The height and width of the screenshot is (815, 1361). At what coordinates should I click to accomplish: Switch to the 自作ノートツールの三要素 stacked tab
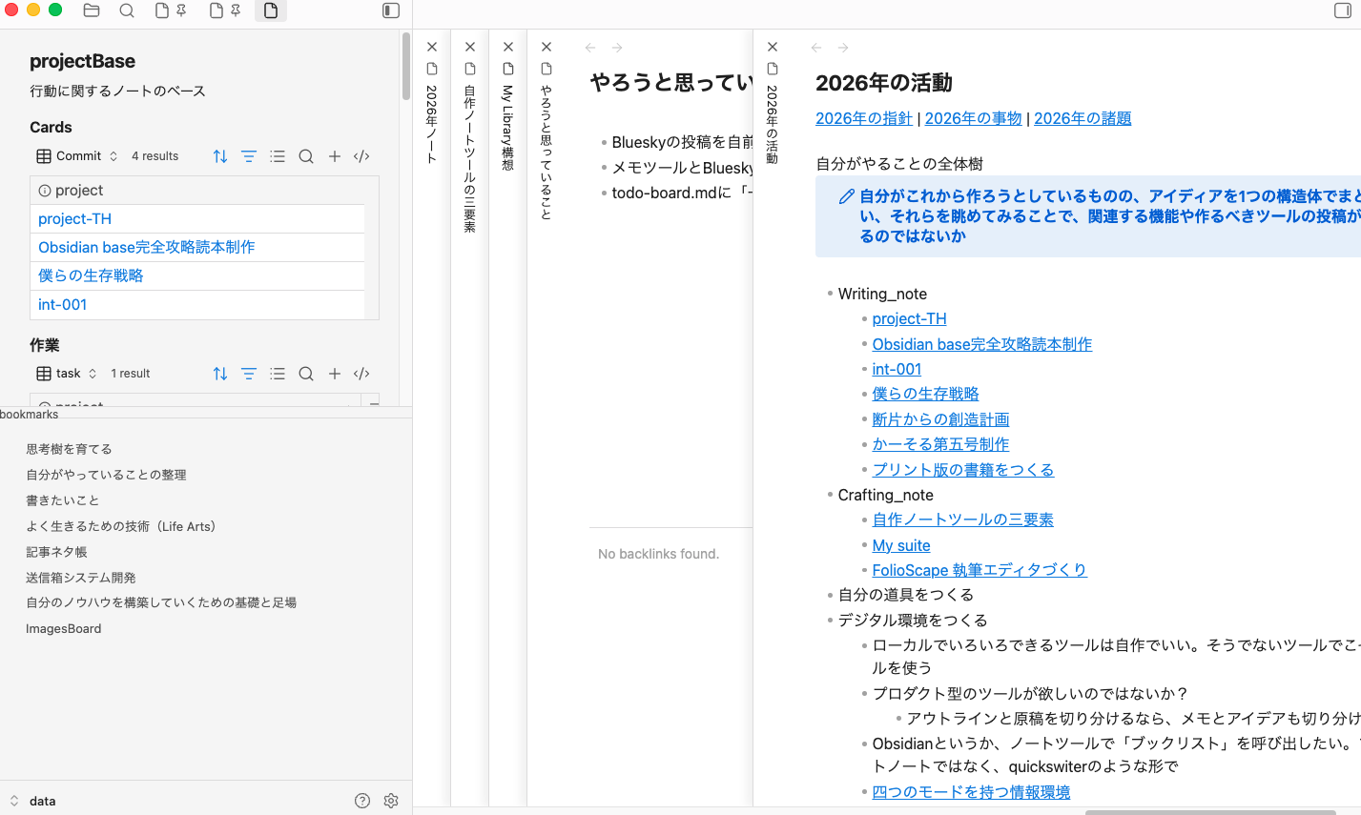click(469, 157)
